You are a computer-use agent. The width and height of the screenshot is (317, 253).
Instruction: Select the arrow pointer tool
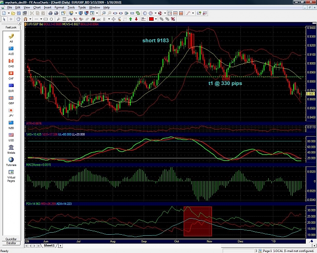tap(4, 19)
